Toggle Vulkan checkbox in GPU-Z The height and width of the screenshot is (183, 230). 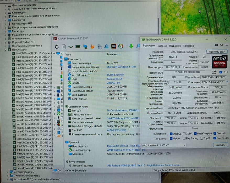click(171, 139)
